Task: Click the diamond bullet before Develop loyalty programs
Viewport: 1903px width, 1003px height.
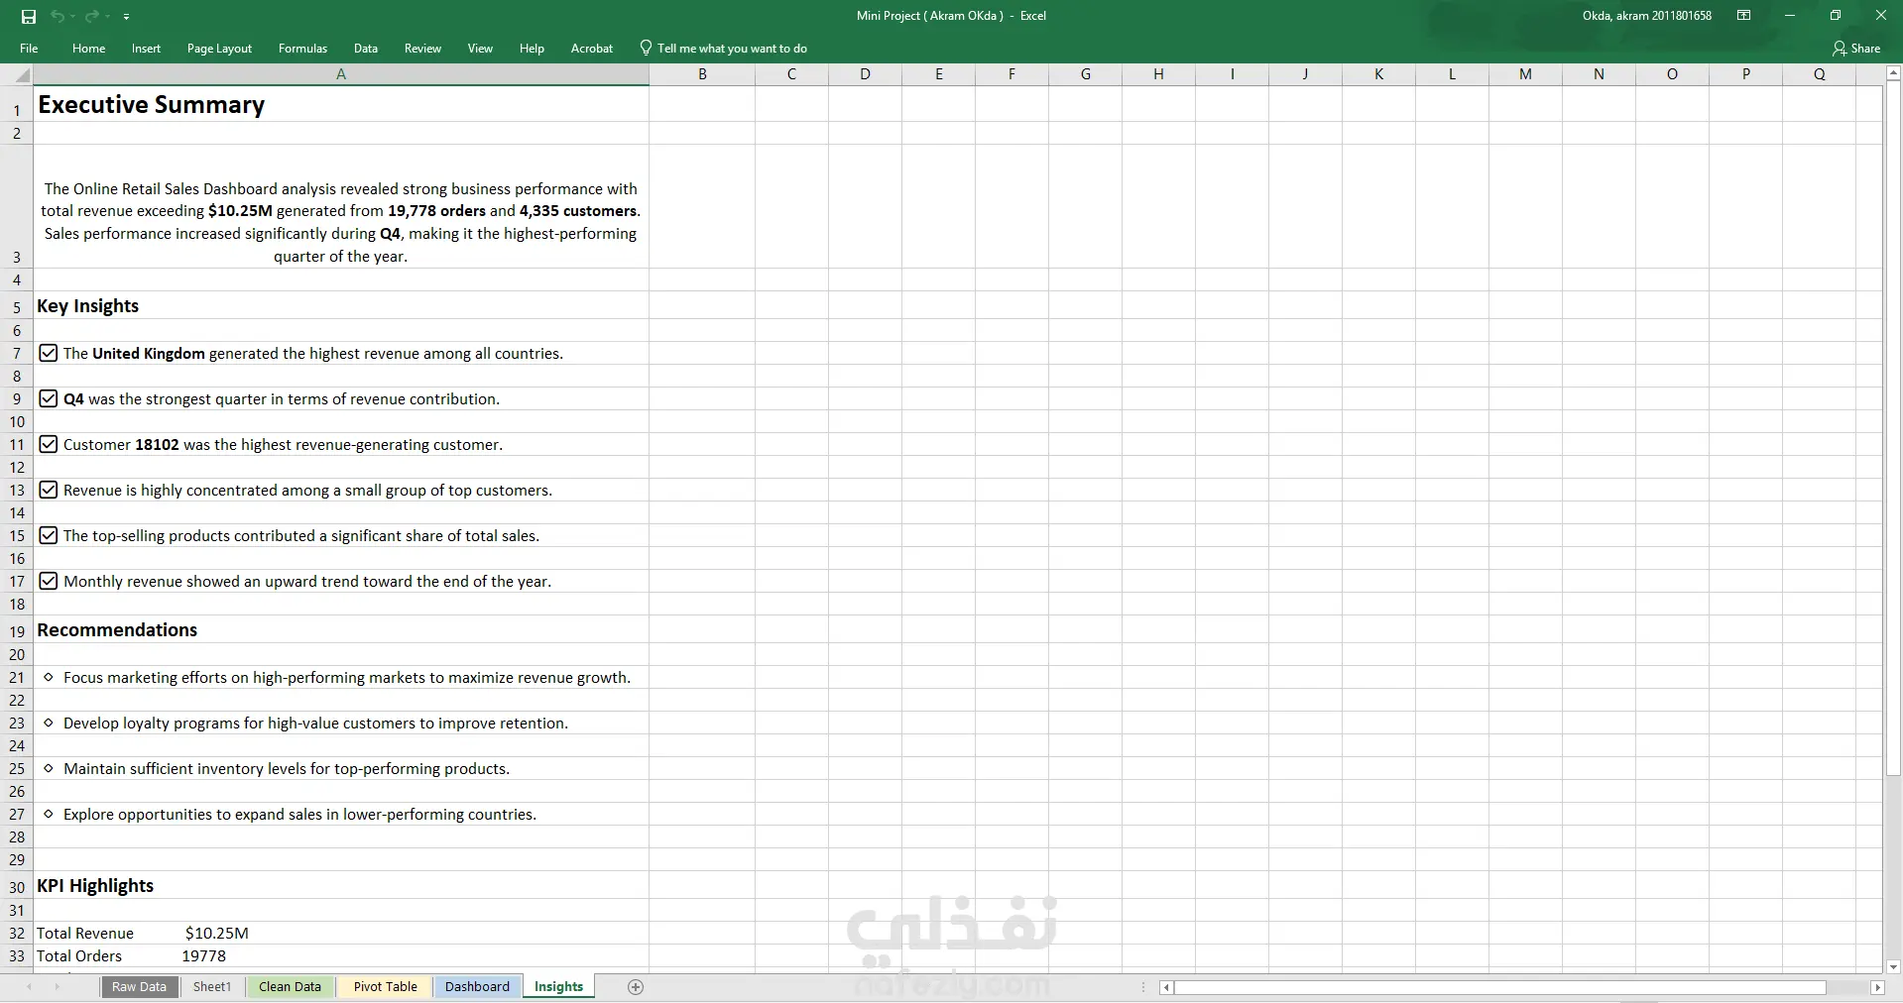Action: coord(49,723)
